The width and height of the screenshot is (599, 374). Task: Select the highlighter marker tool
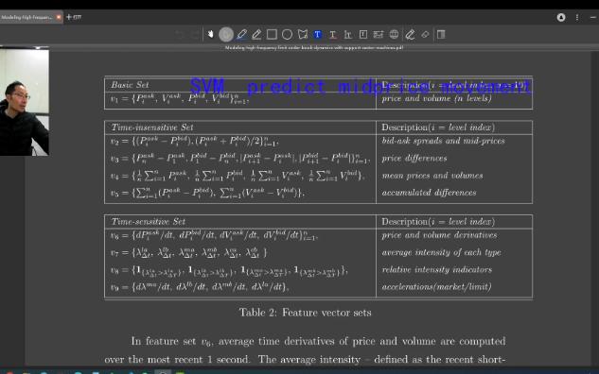(x=256, y=35)
